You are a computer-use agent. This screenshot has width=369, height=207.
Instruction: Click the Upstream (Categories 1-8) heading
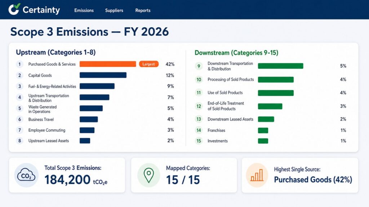[x=56, y=52]
